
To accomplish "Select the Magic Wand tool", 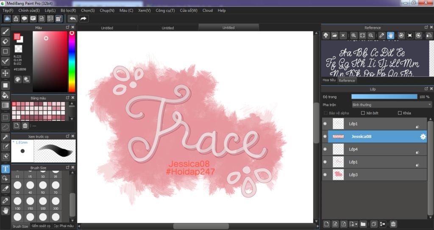I will (x=5, y=137).
